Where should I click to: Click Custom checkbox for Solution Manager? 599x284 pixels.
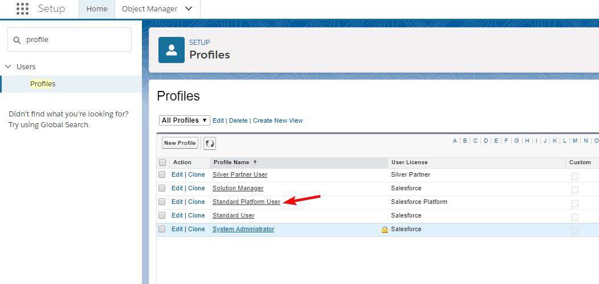pos(574,190)
